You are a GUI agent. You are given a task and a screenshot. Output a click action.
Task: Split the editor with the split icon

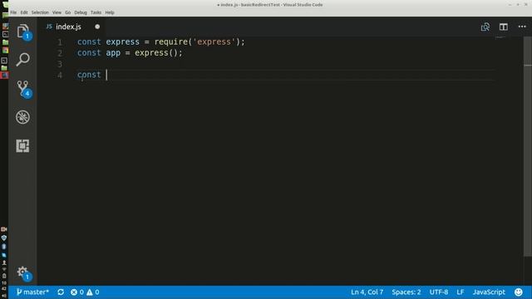(x=504, y=27)
